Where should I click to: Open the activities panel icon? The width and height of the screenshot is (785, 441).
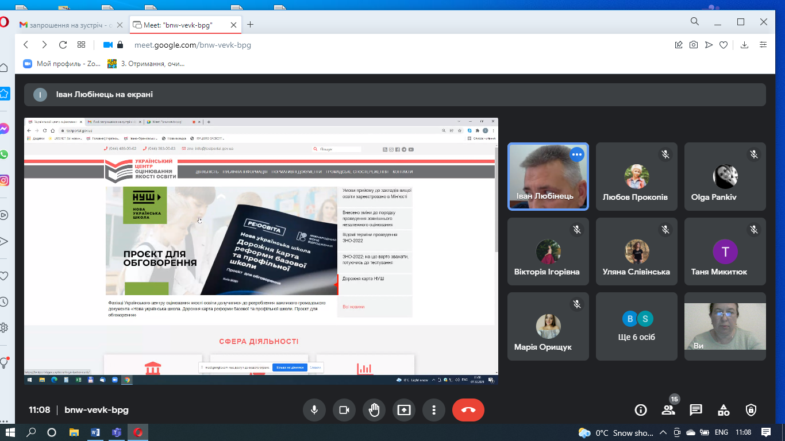point(724,410)
